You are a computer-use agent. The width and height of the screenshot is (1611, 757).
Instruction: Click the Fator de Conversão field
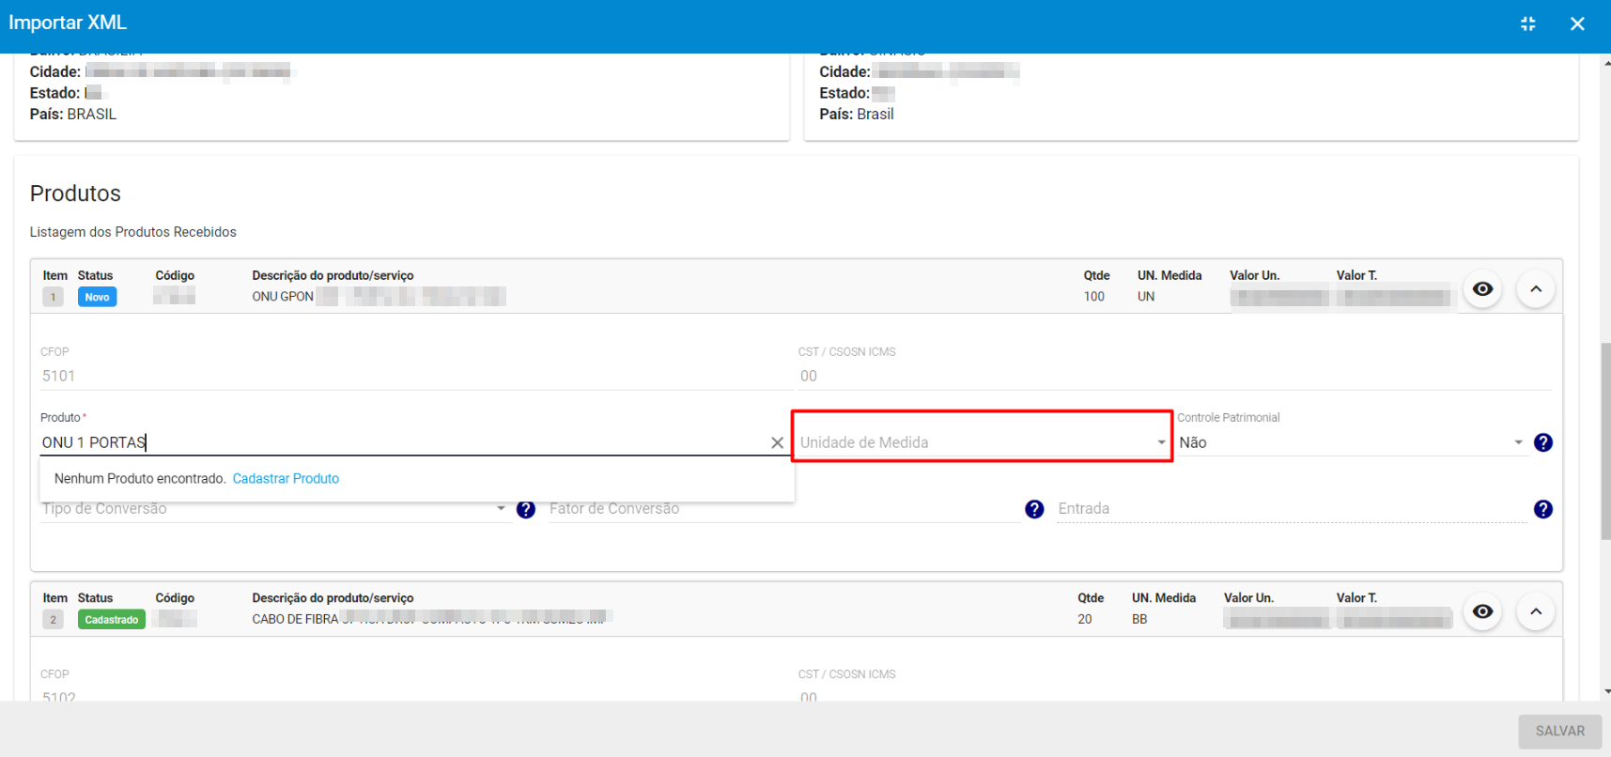tap(784, 508)
